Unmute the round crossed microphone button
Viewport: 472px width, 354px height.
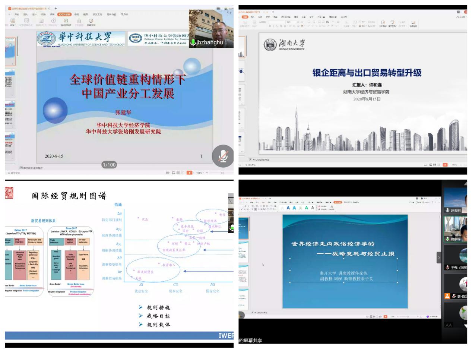pos(223,156)
